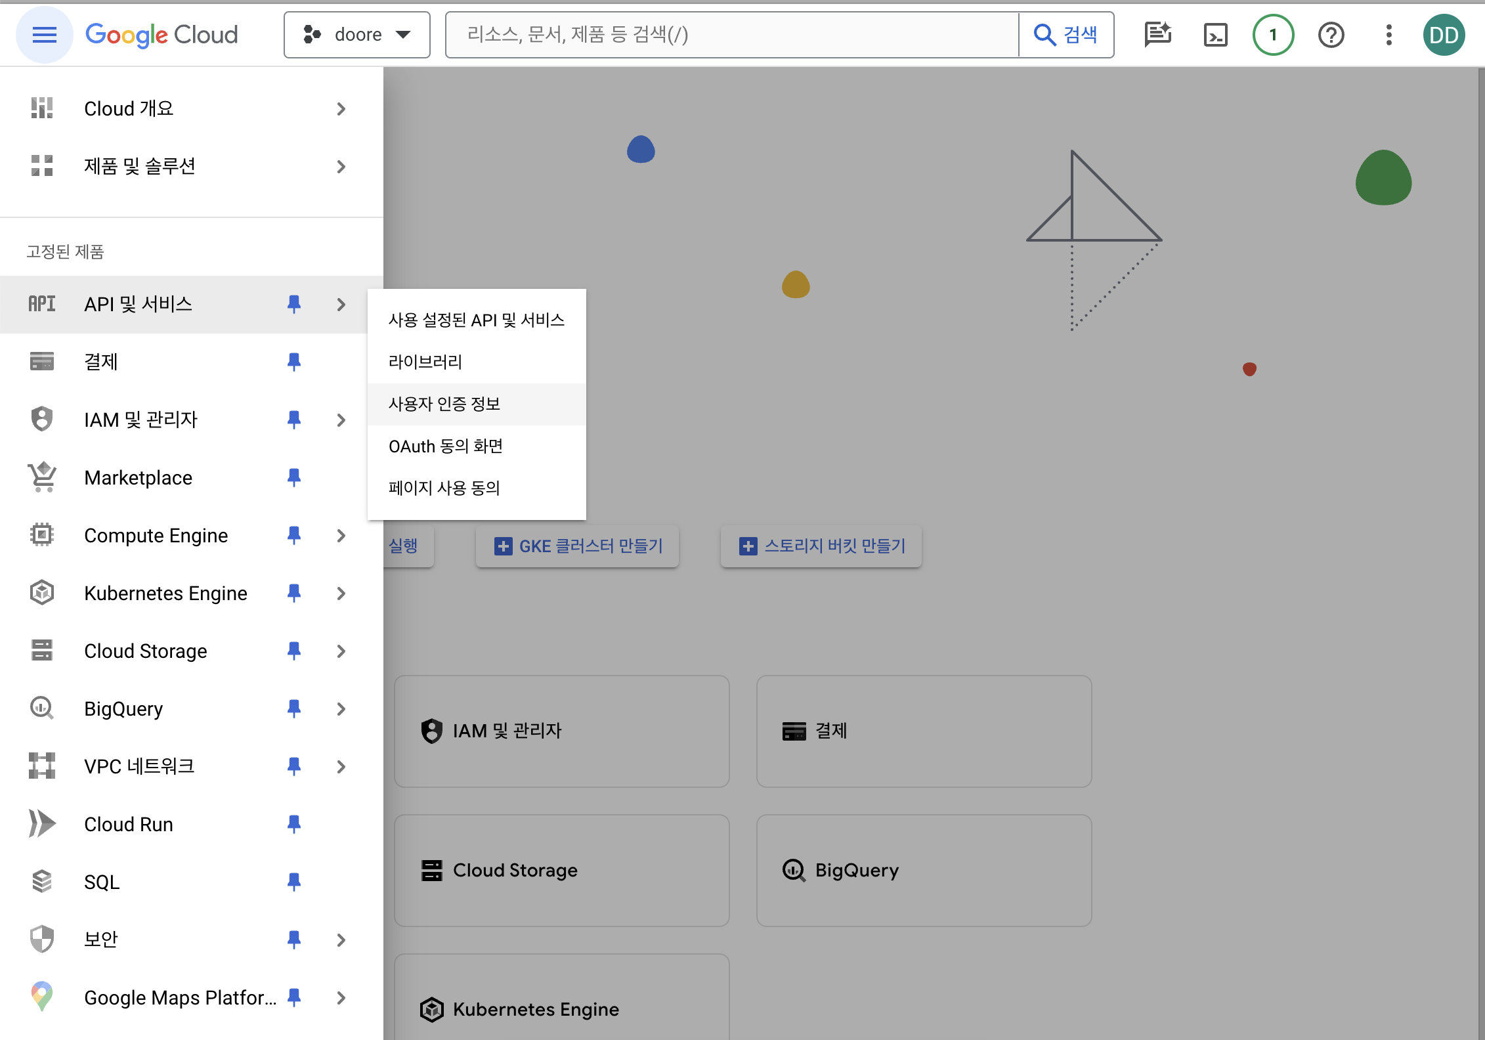
Task: Open the help question mark icon
Action: pyautogui.click(x=1331, y=35)
